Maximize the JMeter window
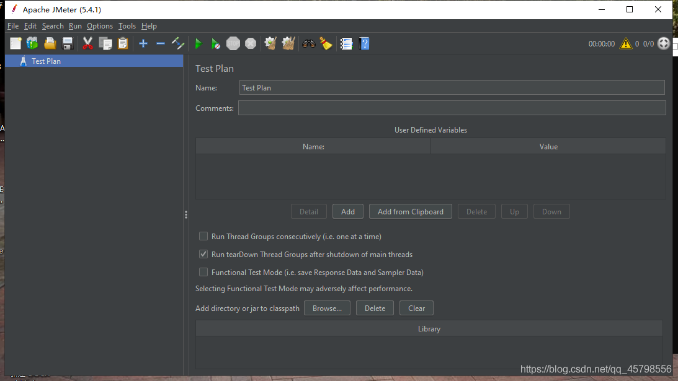Image resolution: width=678 pixels, height=381 pixels. click(630, 9)
